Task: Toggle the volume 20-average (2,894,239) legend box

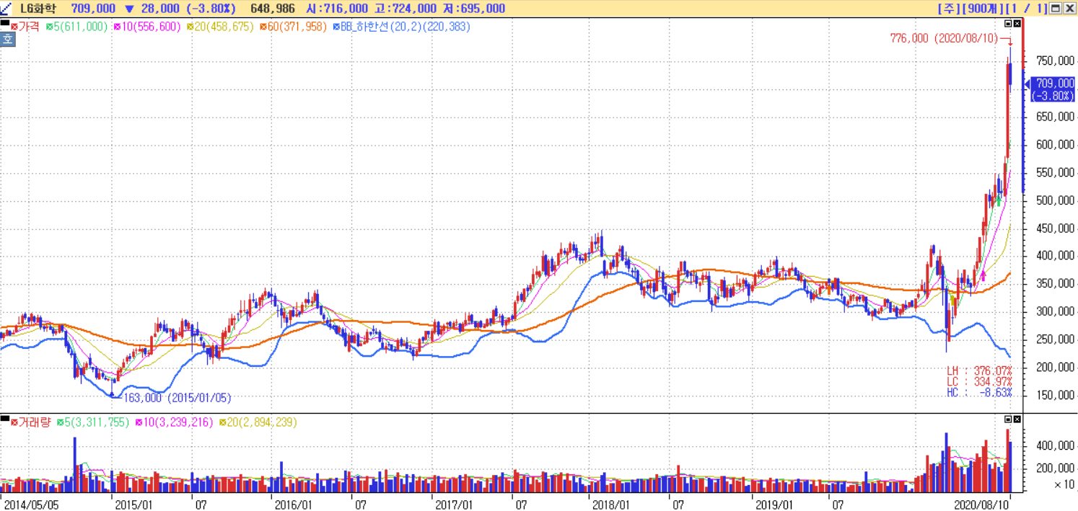Action: pos(222,422)
